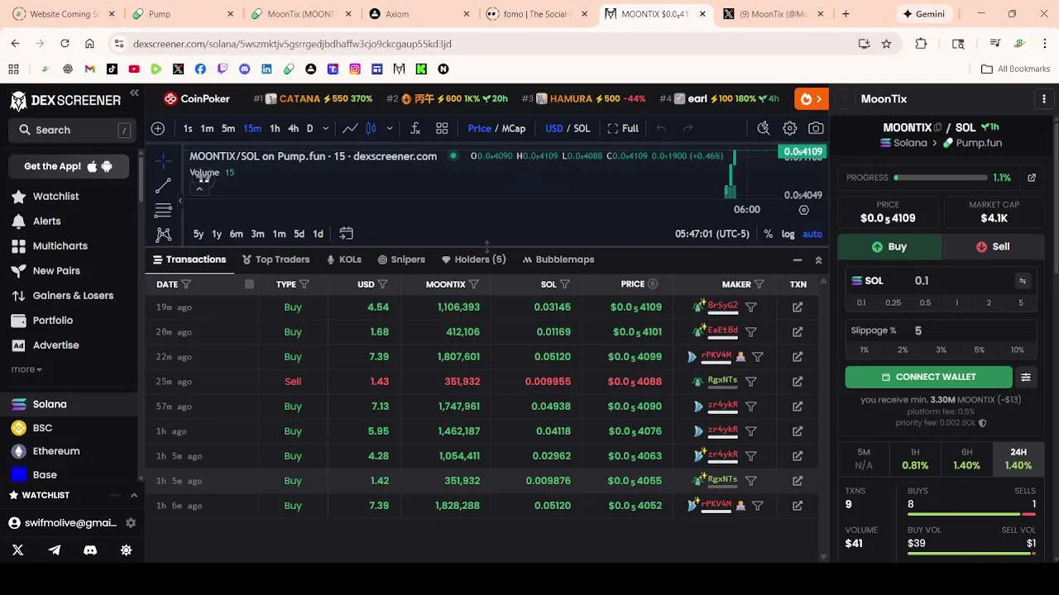The width and height of the screenshot is (1059, 595).
Task: Click the CONNECT WALLET button
Action: [928, 377]
